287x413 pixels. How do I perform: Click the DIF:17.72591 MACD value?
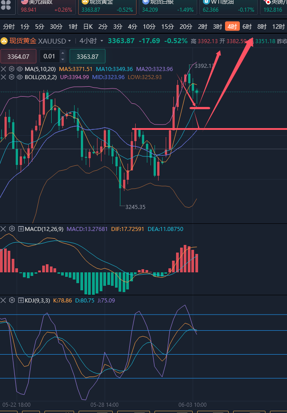[x=128, y=229]
